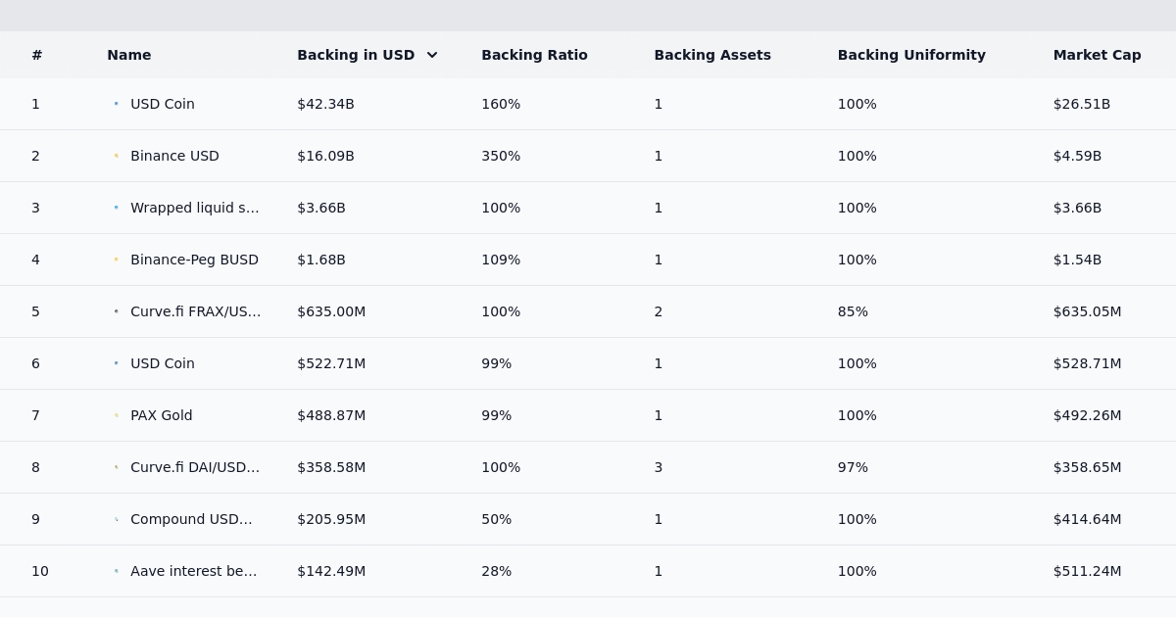
Task: Sort the table by Market Cap column
Action: point(1097,55)
